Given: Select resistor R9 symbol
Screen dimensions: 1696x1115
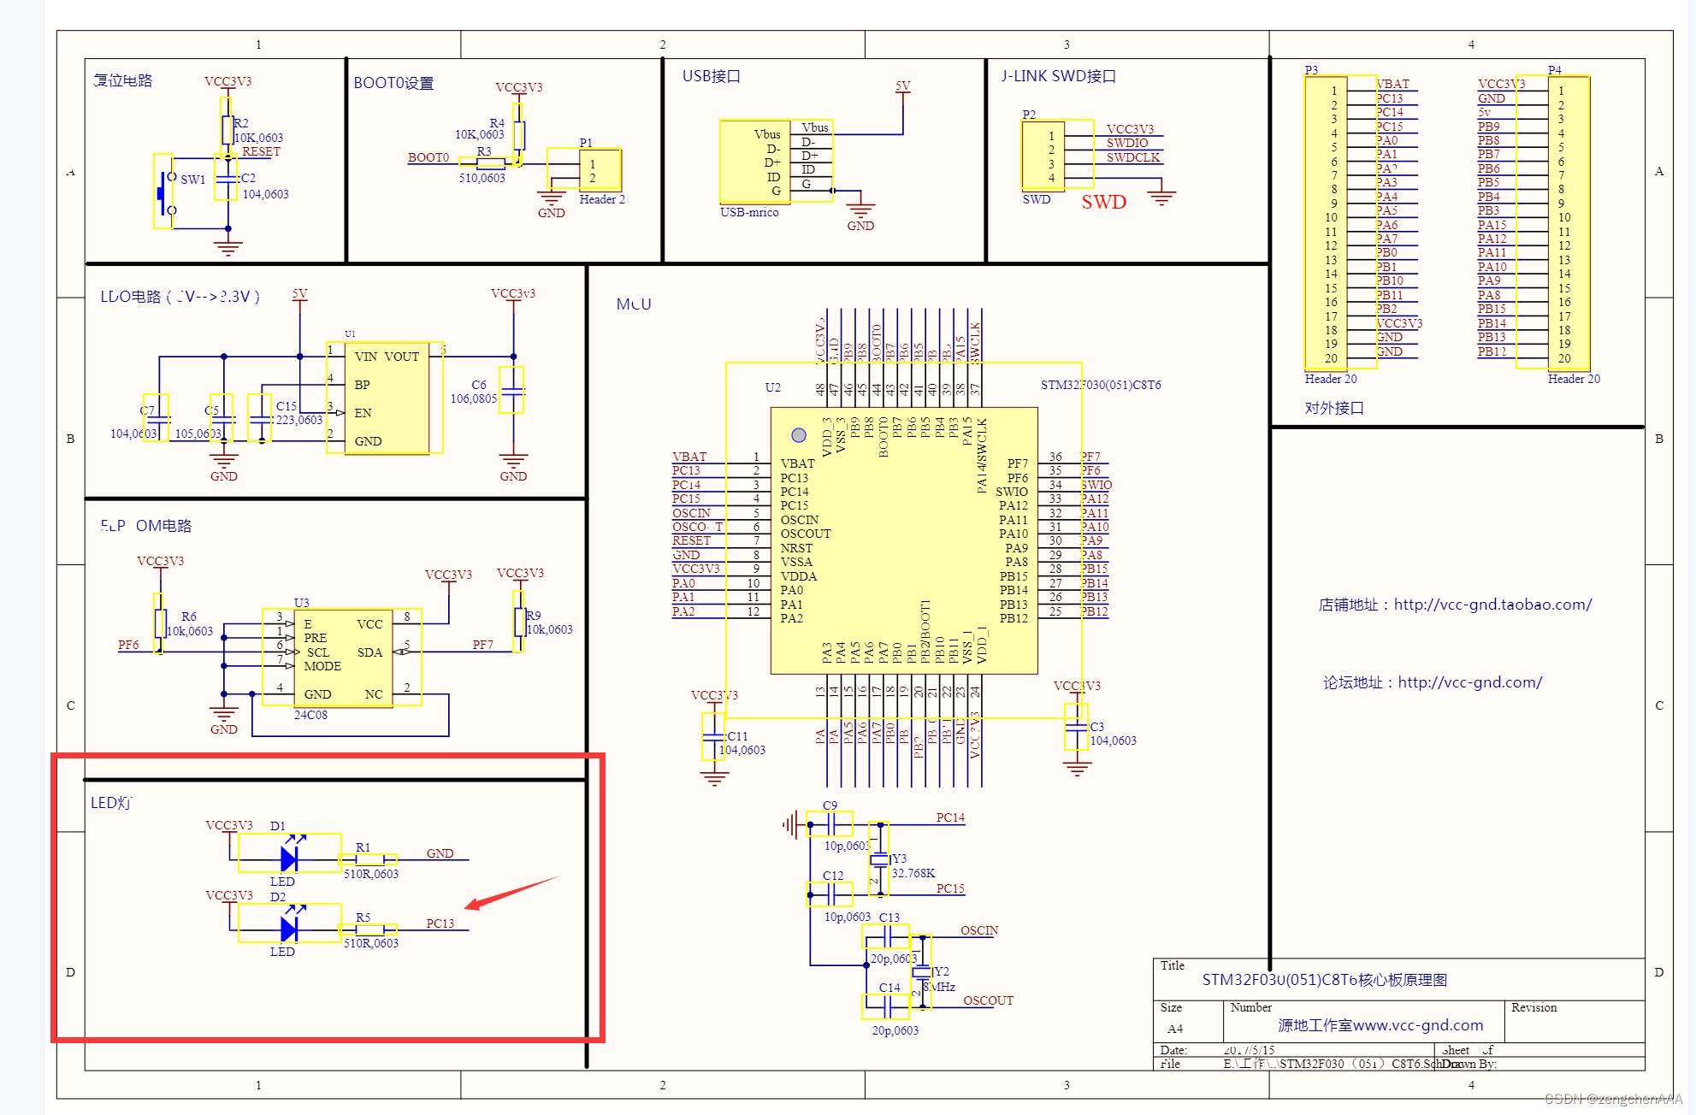Looking at the screenshot, I should point(518,622).
